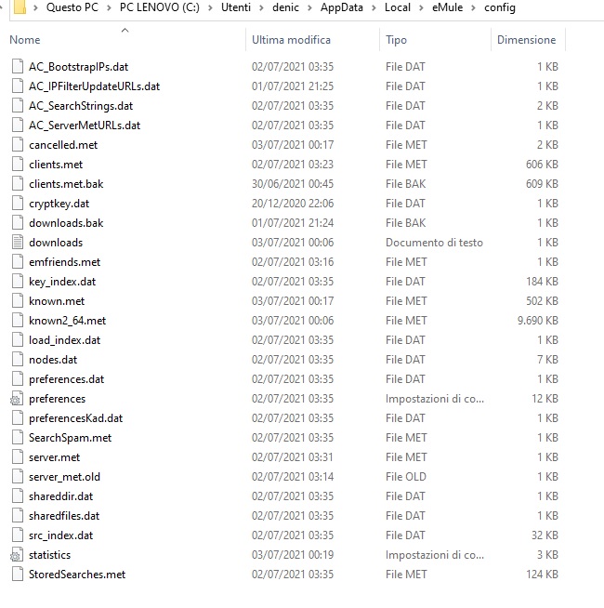Click config folder in breadcrumb
Viewport: 604px width, 608px height.
click(500, 7)
